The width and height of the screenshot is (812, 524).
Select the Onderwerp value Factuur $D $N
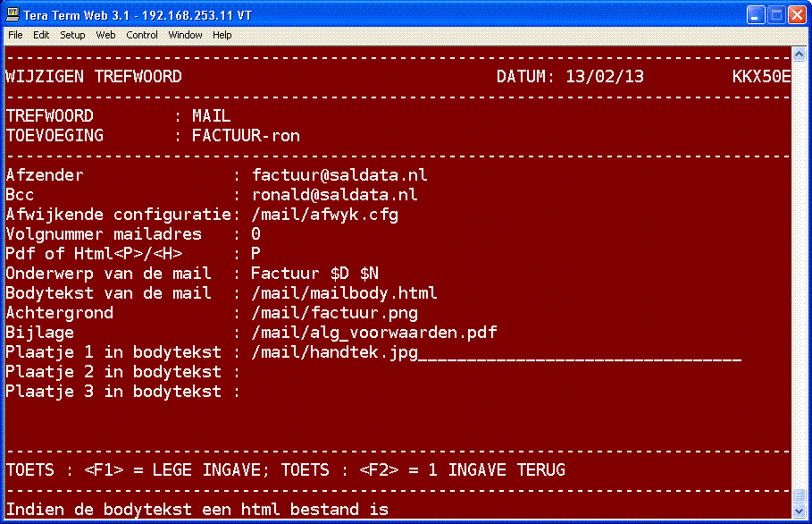click(314, 274)
